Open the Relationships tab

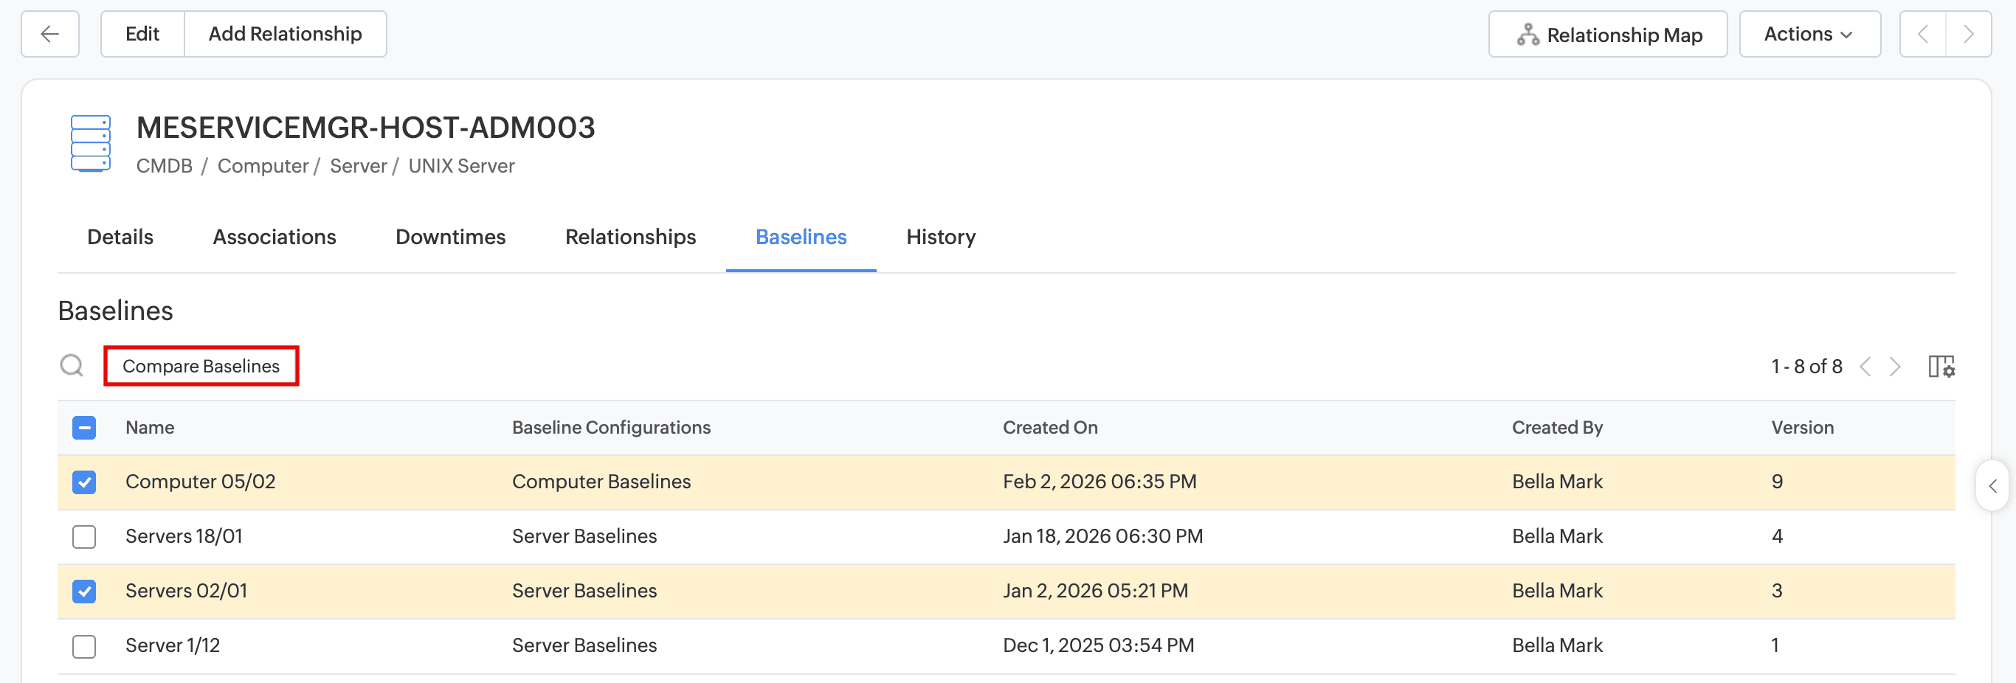(630, 237)
